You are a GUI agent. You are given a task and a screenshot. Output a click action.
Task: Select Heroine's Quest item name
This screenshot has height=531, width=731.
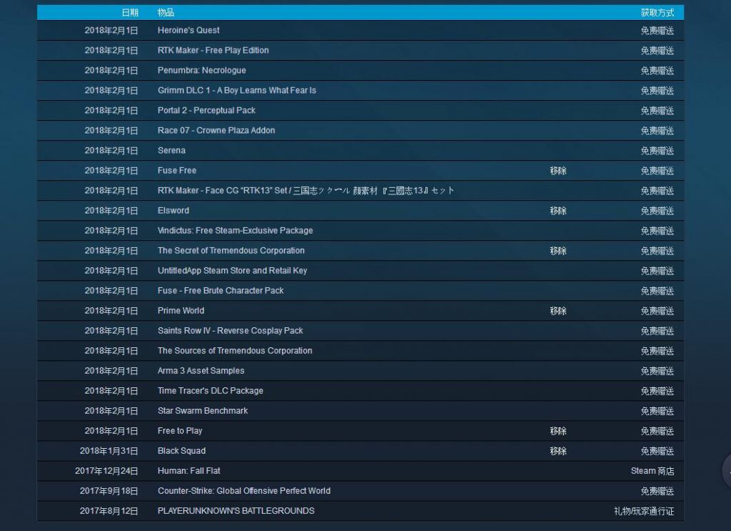point(188,30)
